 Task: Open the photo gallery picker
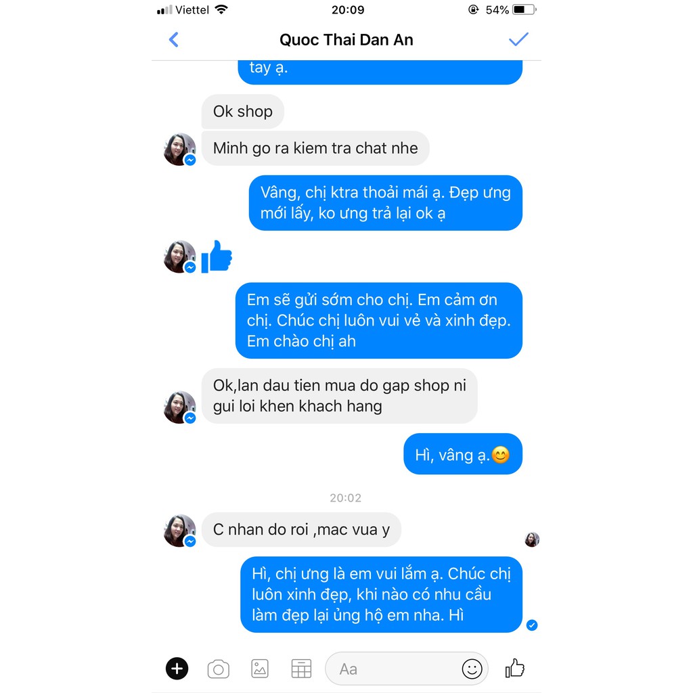pos(260,668)
